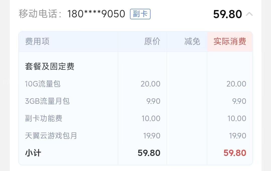This screenshot has height=171, width=271.
Task: Click the phone number 180****9050
Action: (96, 14)
